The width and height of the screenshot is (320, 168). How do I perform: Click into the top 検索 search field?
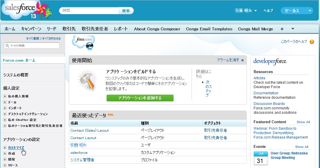click(x=89, y=11)
